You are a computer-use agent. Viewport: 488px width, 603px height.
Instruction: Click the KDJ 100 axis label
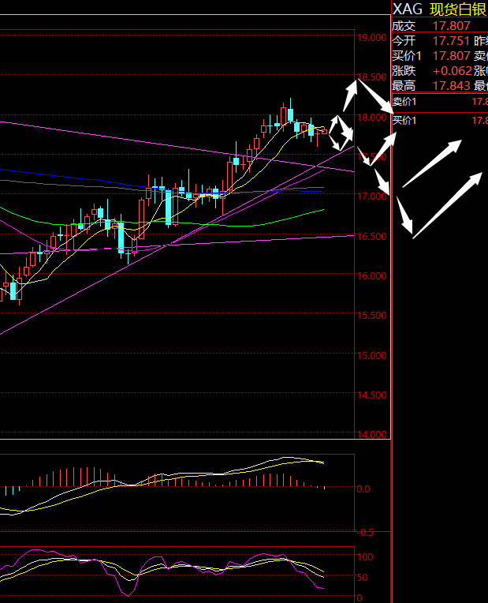click(365, 557)
